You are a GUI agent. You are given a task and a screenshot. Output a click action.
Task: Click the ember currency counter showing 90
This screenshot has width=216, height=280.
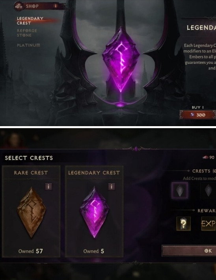point(209,157)
